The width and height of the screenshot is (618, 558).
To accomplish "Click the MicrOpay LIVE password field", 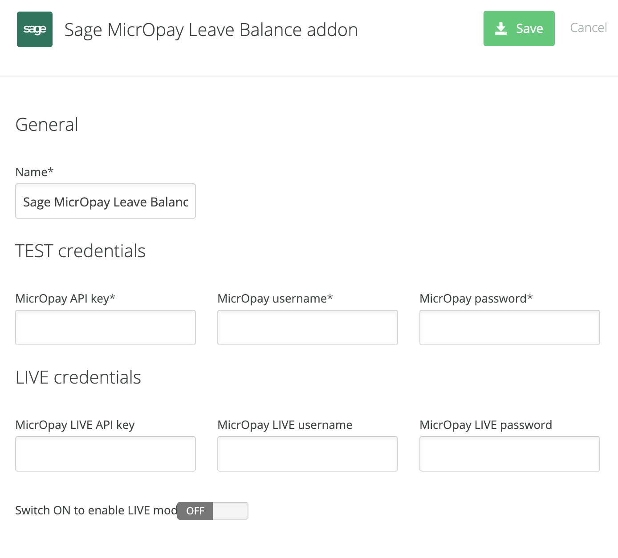I will (510, 454).
